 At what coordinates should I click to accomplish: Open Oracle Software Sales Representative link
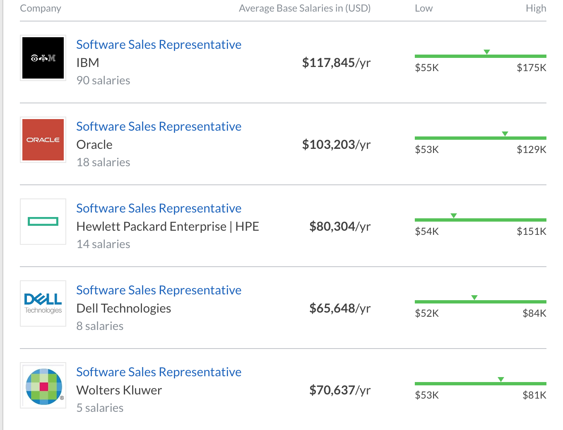coord(159,126)
